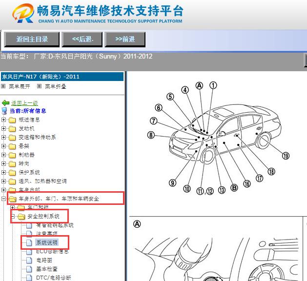Open the 系统说明 document label

click(x=47, y=242)
